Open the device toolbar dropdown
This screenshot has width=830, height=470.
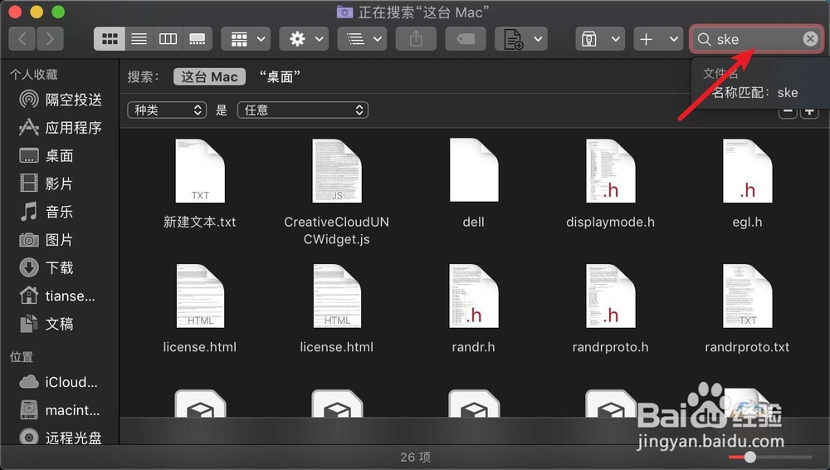[x=600, y=39]
